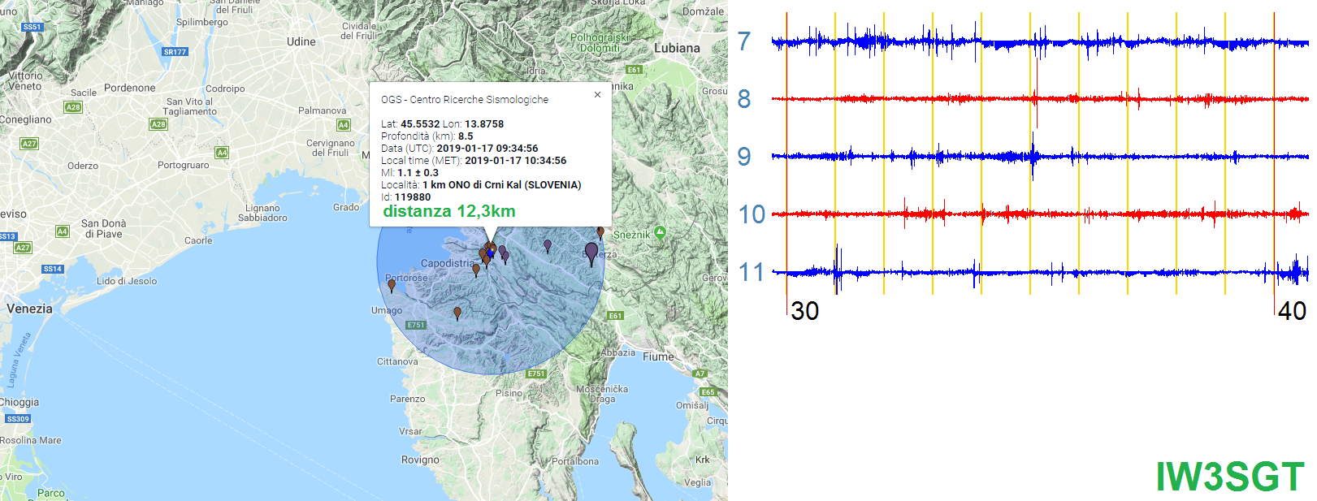
Task: Click the blue station marker near Capodistria
Action: 490,253
